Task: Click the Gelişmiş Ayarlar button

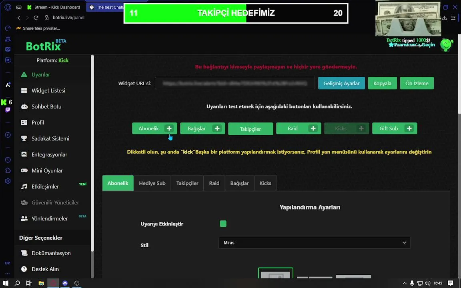Action: coord(341,83)
